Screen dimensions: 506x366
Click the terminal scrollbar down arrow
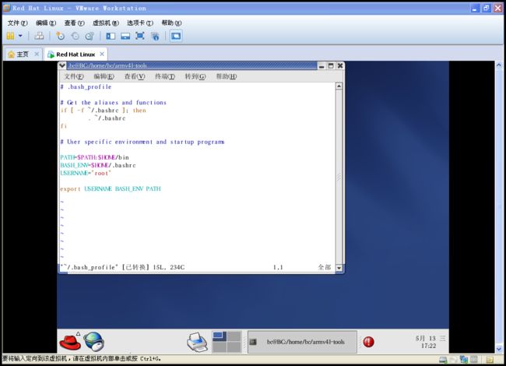339,268
